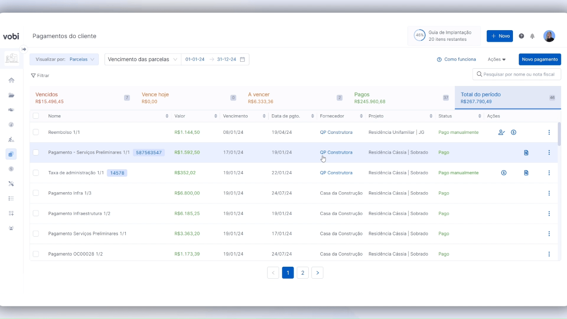The height and width of the screenshot is (319, 567).
Task: Open the Vencimento das parcelas dropdown
Action: pos(143,59)
